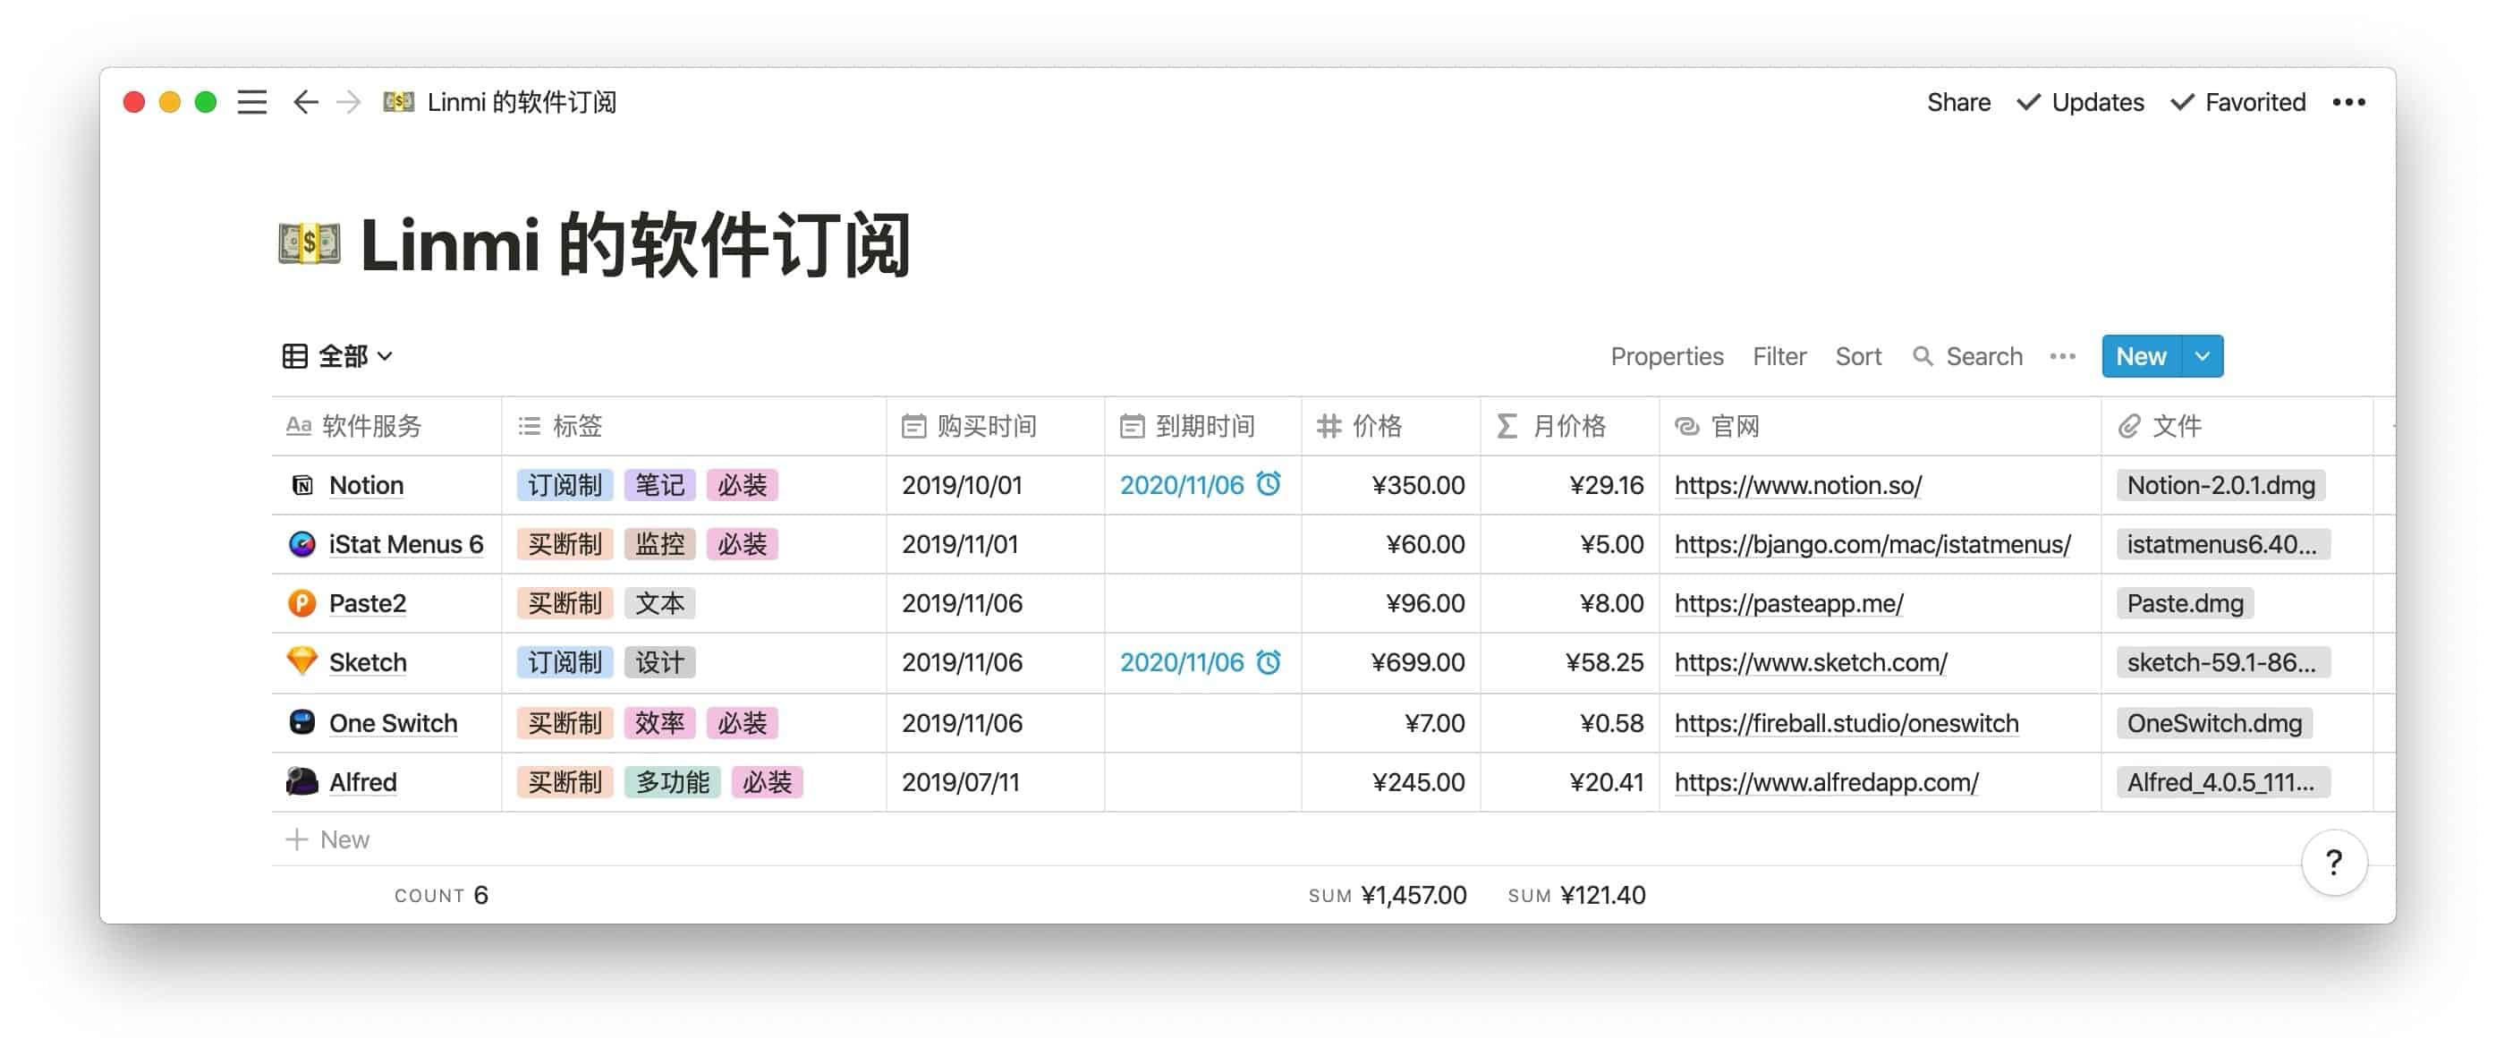Image resolution: width=2496 pixels, height=1056 pixels.
Task: Open the Properties menu
Action: [x=1667, y=356]
